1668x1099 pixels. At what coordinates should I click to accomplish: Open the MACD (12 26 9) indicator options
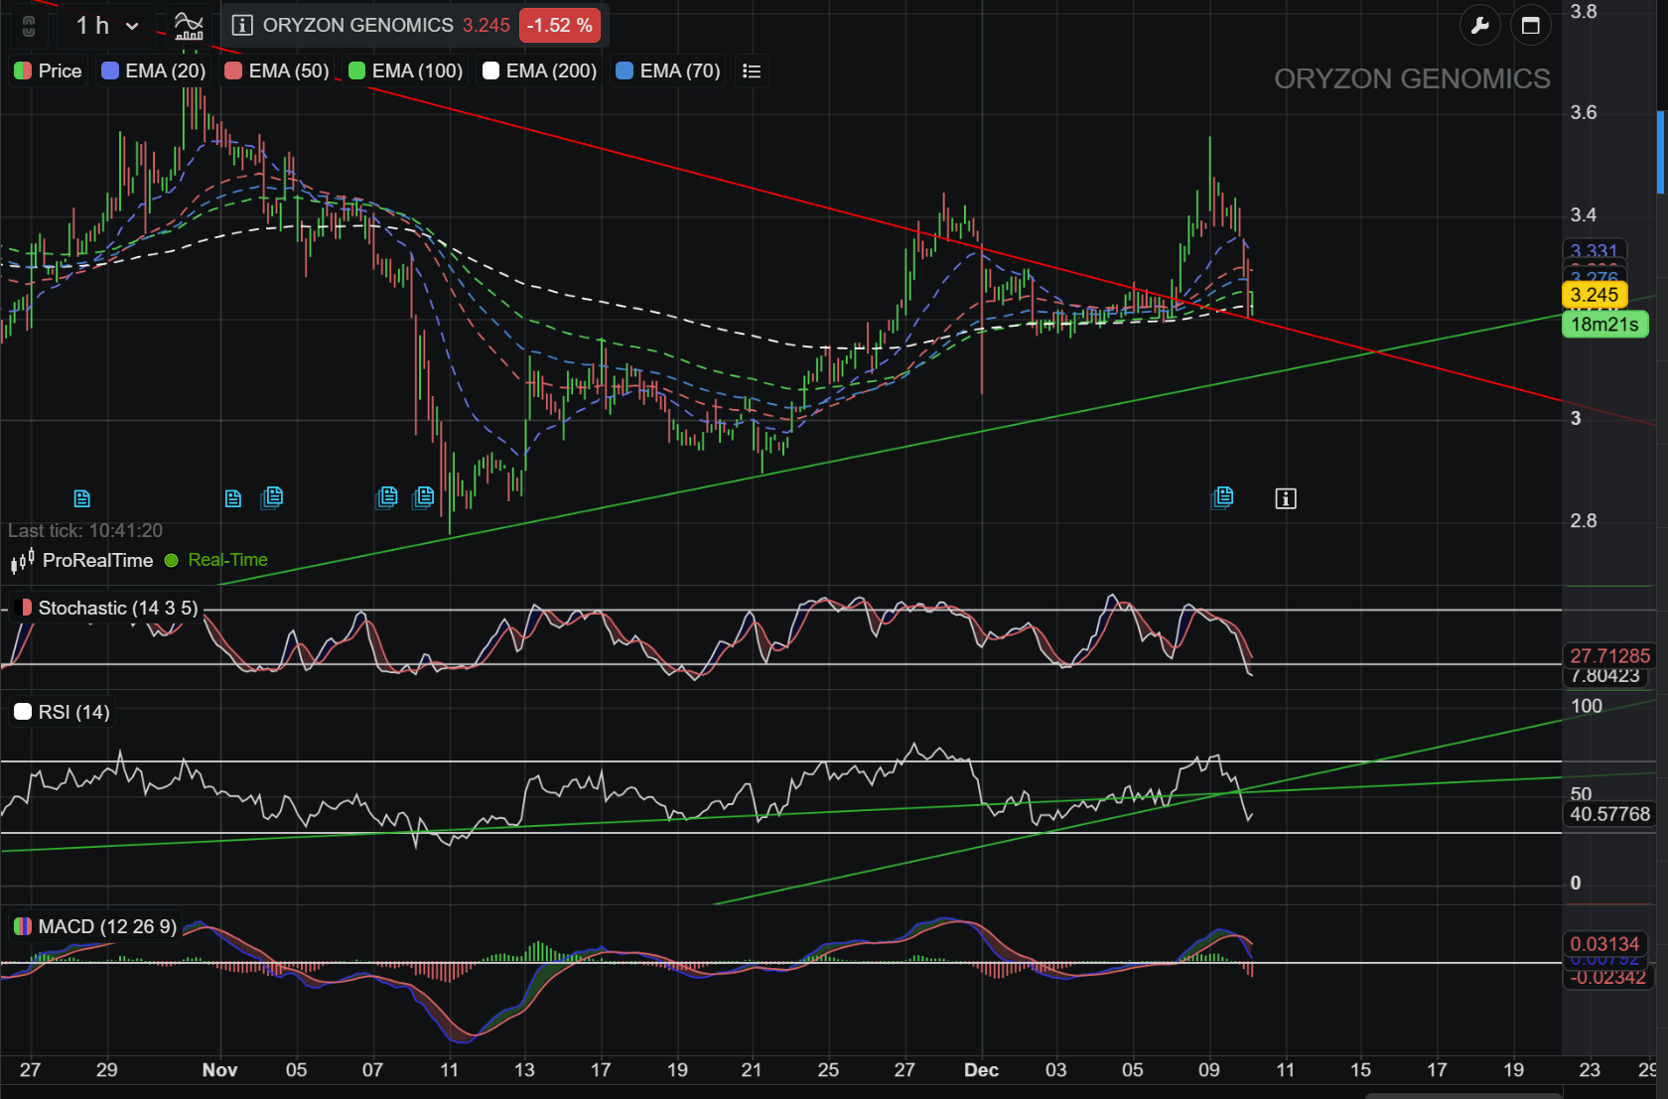tap(94, 926)
